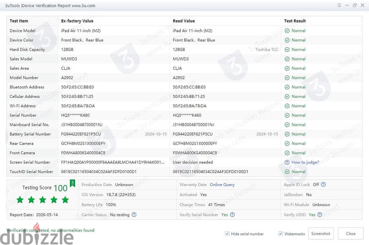Click the Front Camera Normal check icon

pyautogui.click(x=287, y=153)
